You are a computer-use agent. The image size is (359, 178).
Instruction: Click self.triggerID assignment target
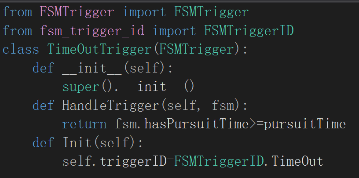tap(114, 162)
